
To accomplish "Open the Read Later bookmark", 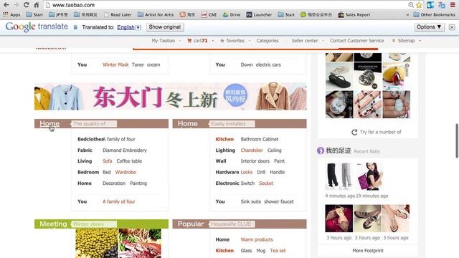I will pos(118,14).
